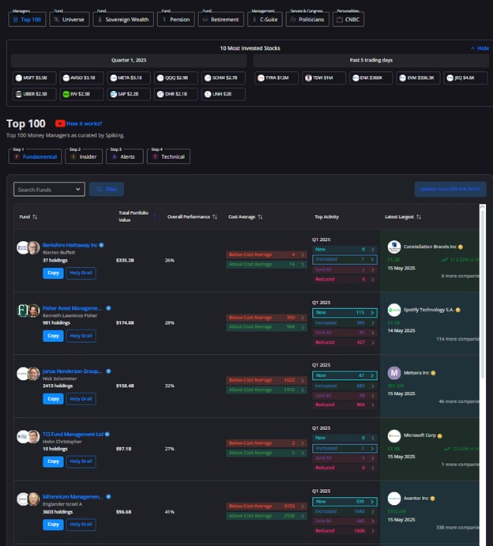
Task: Click the YouTube icon beside How it works
Action: coord(60,124)
